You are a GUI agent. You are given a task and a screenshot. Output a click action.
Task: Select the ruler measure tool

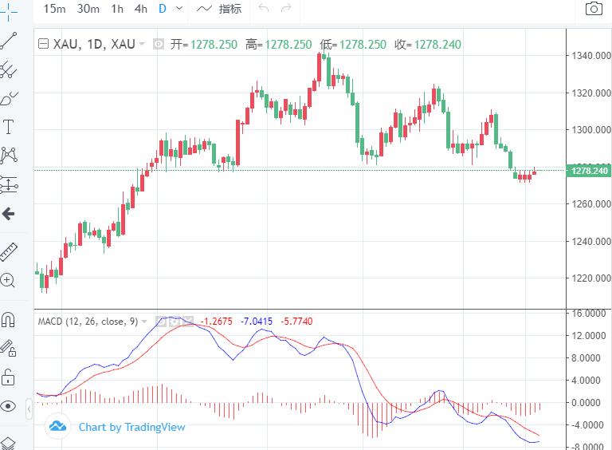[x=8, y=251]
